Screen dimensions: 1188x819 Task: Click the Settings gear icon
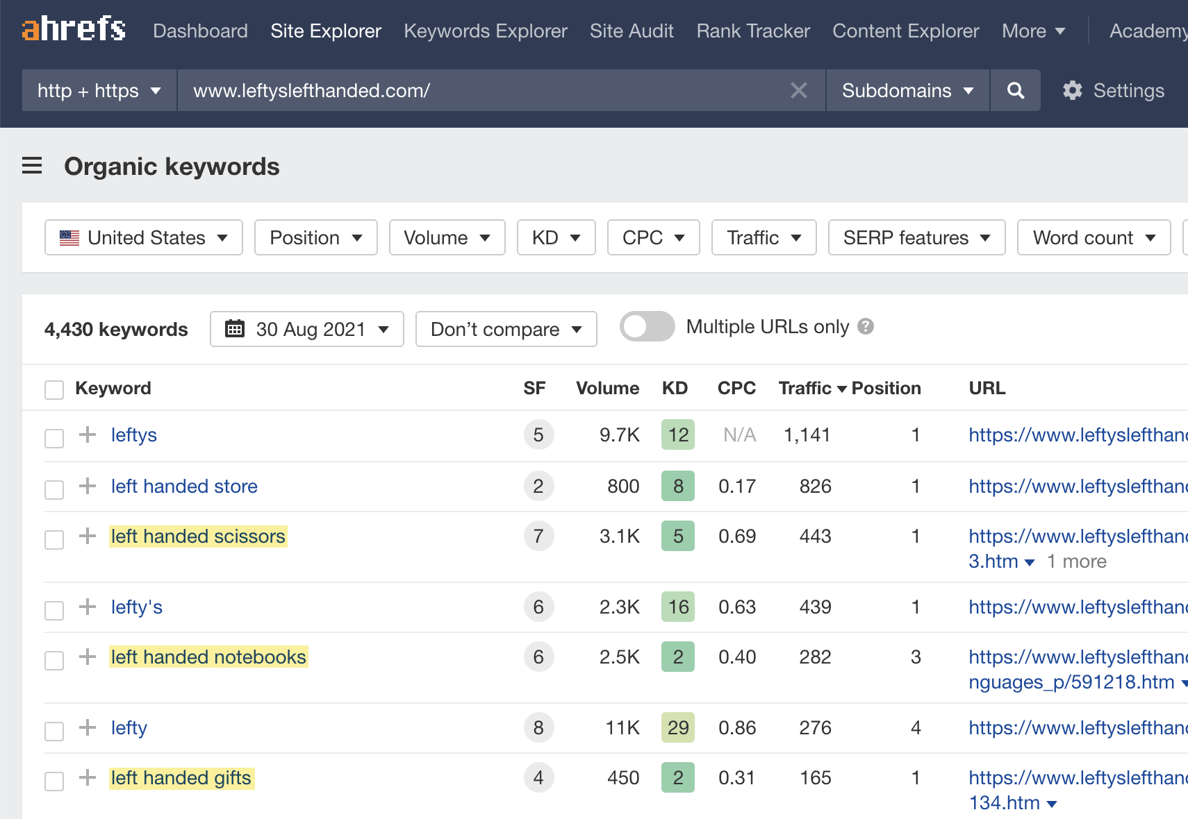tap(1073, 90)
